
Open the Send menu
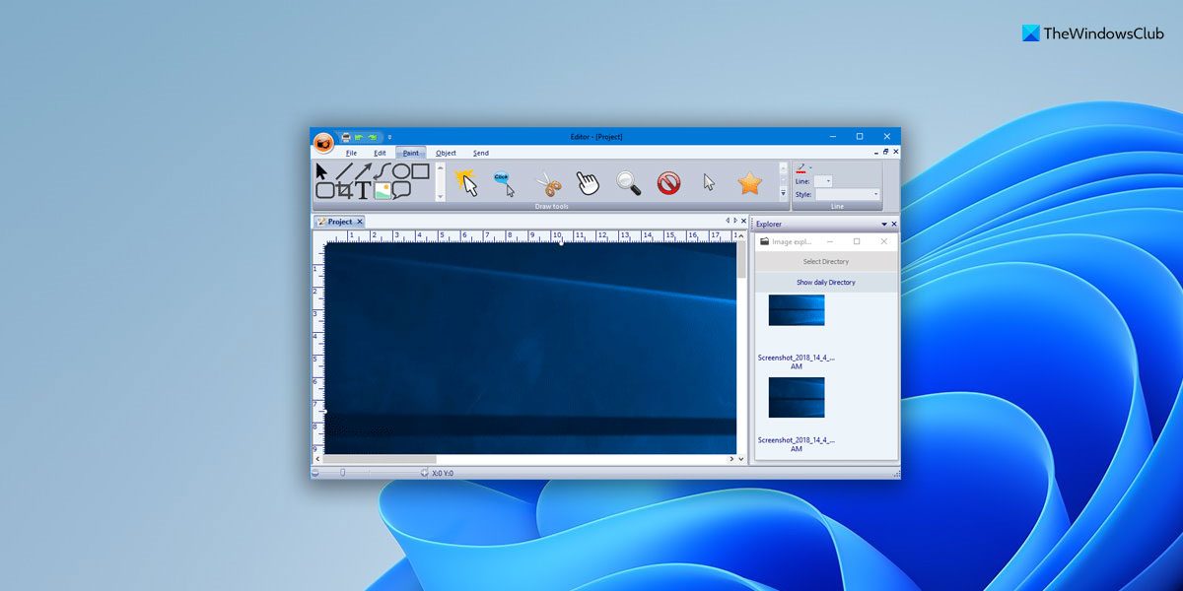pos(480,153)
